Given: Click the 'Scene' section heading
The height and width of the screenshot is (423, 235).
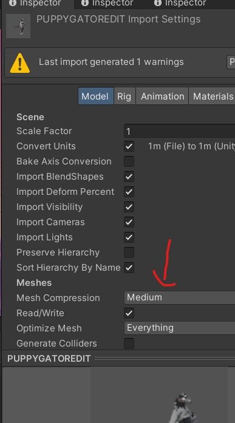Looking at the screenshot, I should point(30,117).
